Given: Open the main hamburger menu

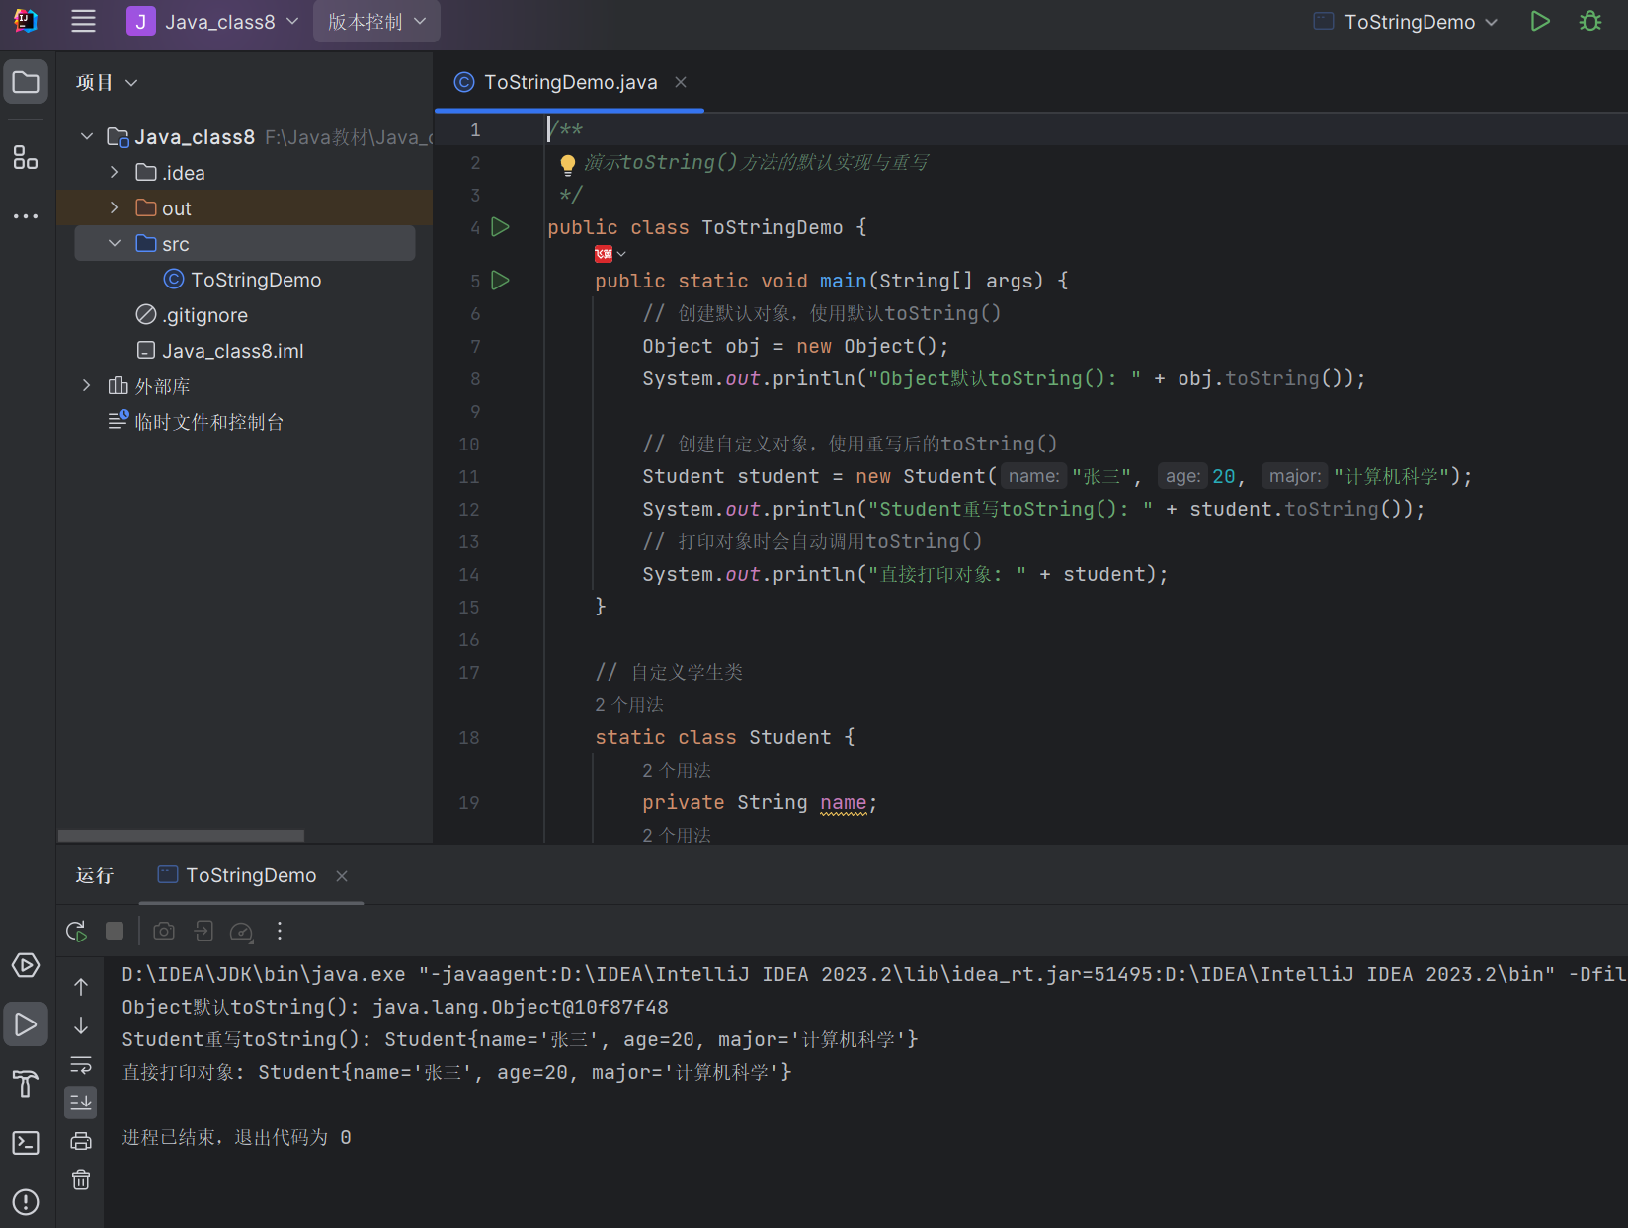Looking at the screenshot, I should coord(84,22).
